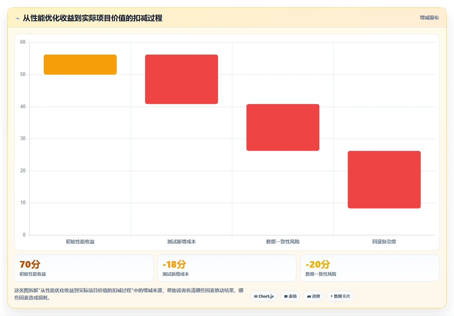Select the -20分 数据一致性风险 card
The width and height of the screenshot is (454, 316).
click(x=370, y=268)
